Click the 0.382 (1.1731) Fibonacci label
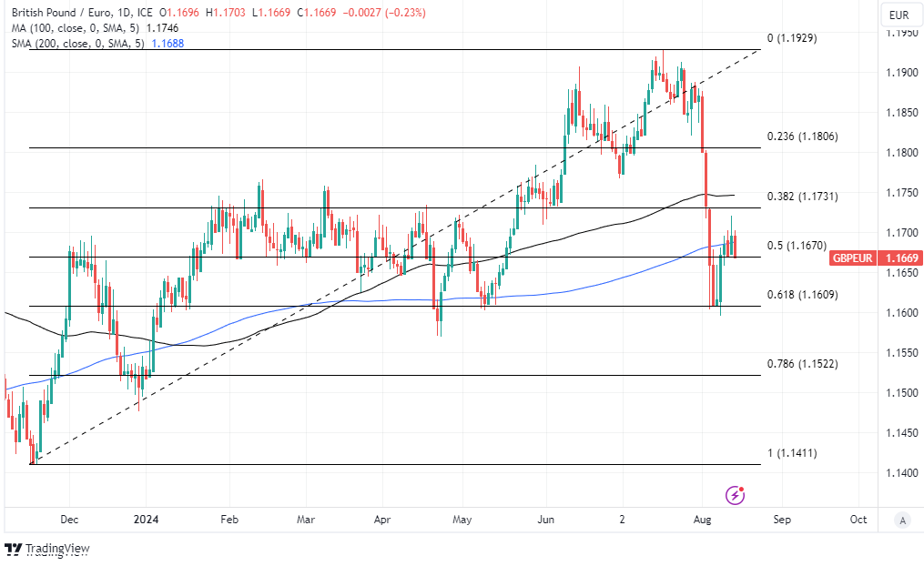Image resolution: width=924 pixels, height=566 pixels. (x=802, y=197)
